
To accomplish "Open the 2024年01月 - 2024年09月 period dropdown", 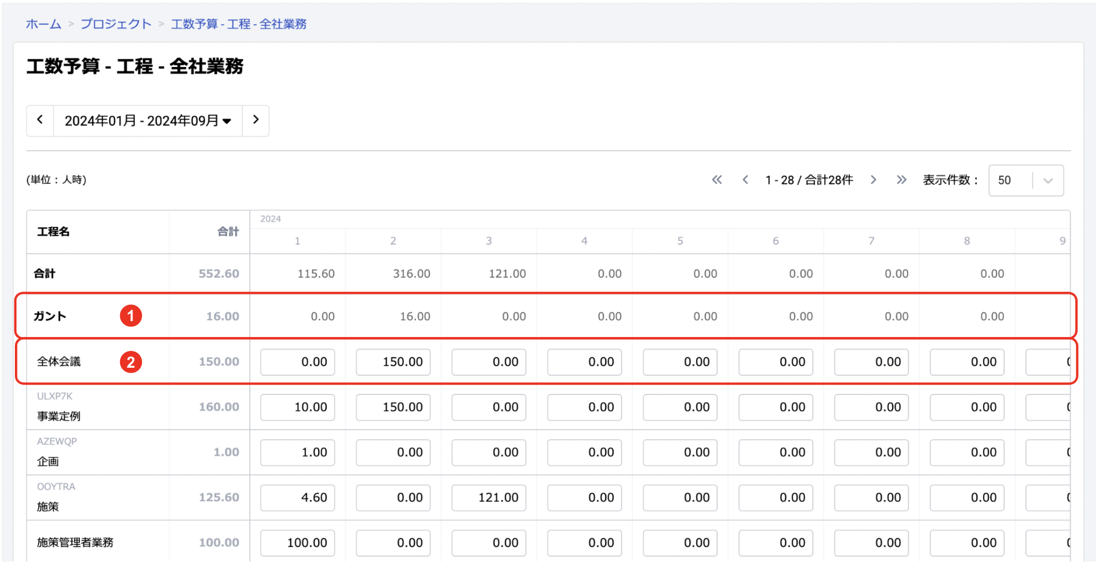I will coord(147,120).
